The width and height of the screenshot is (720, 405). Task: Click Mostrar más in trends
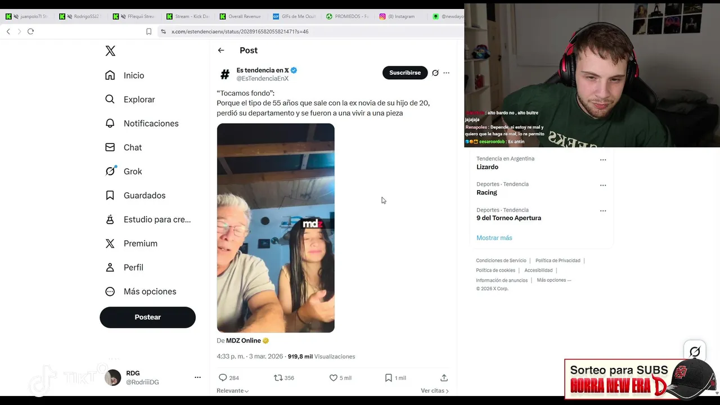(x=494, y=238)
